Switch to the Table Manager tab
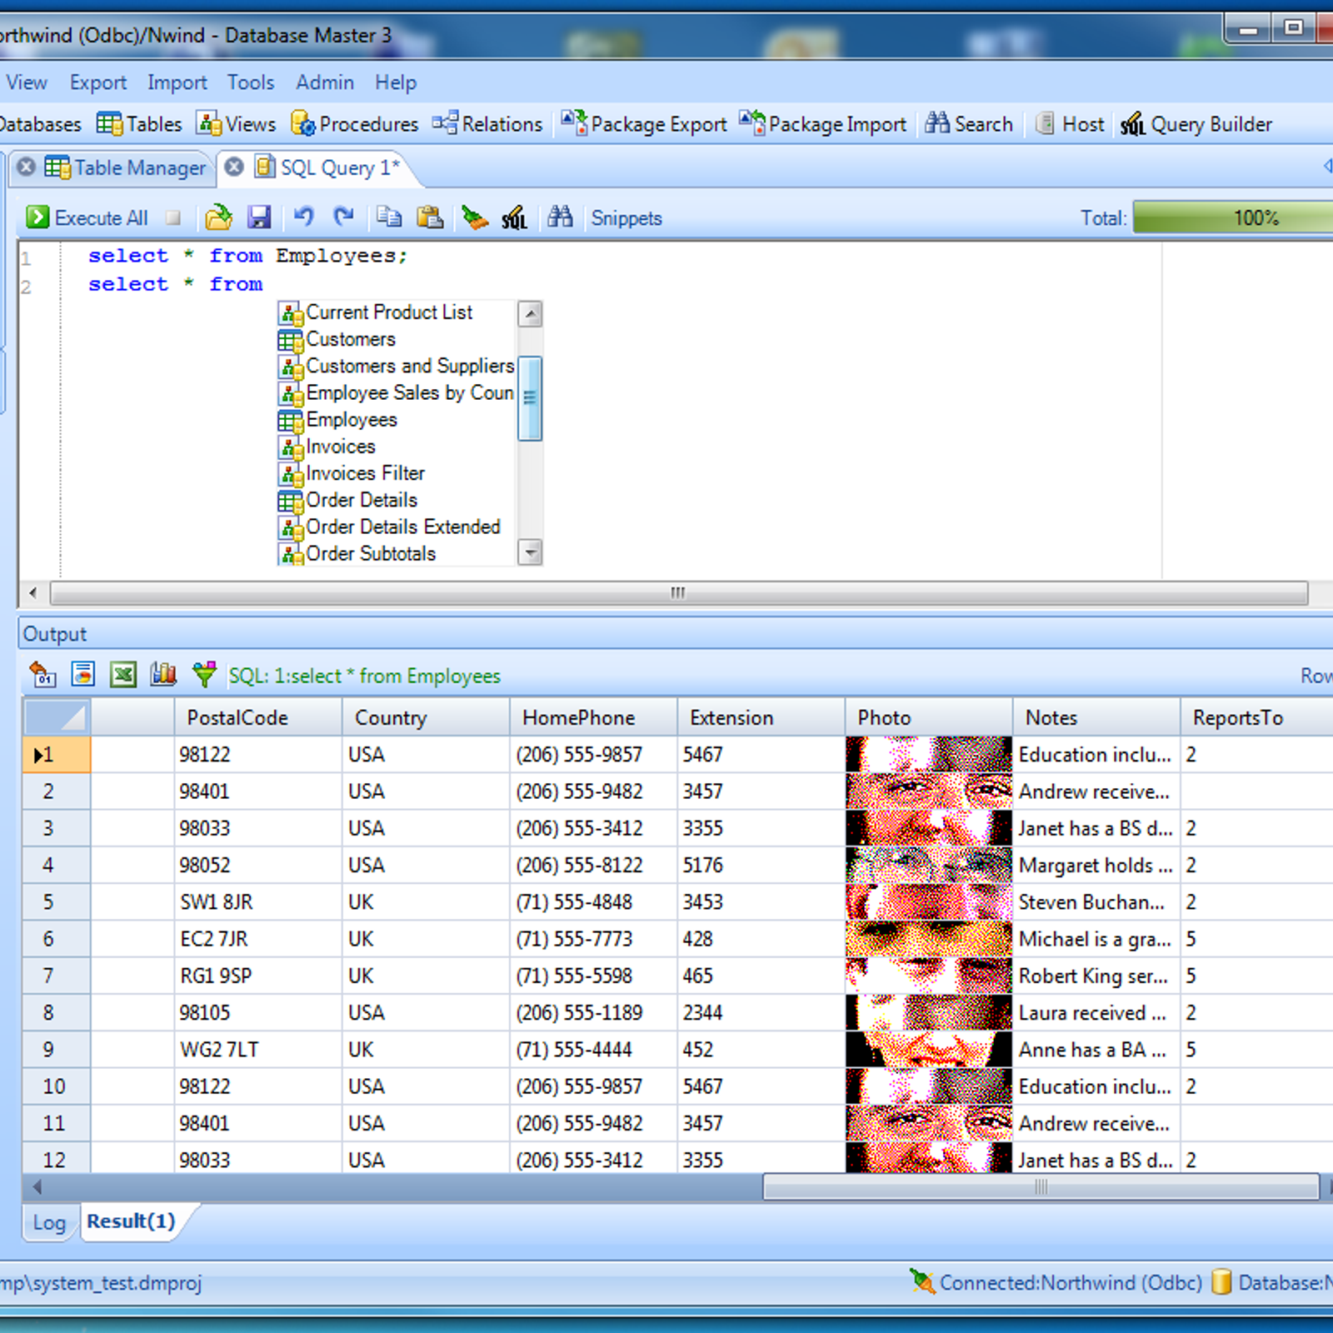1333x1333 pixels. pyautogui.click(x=125, y=167)
